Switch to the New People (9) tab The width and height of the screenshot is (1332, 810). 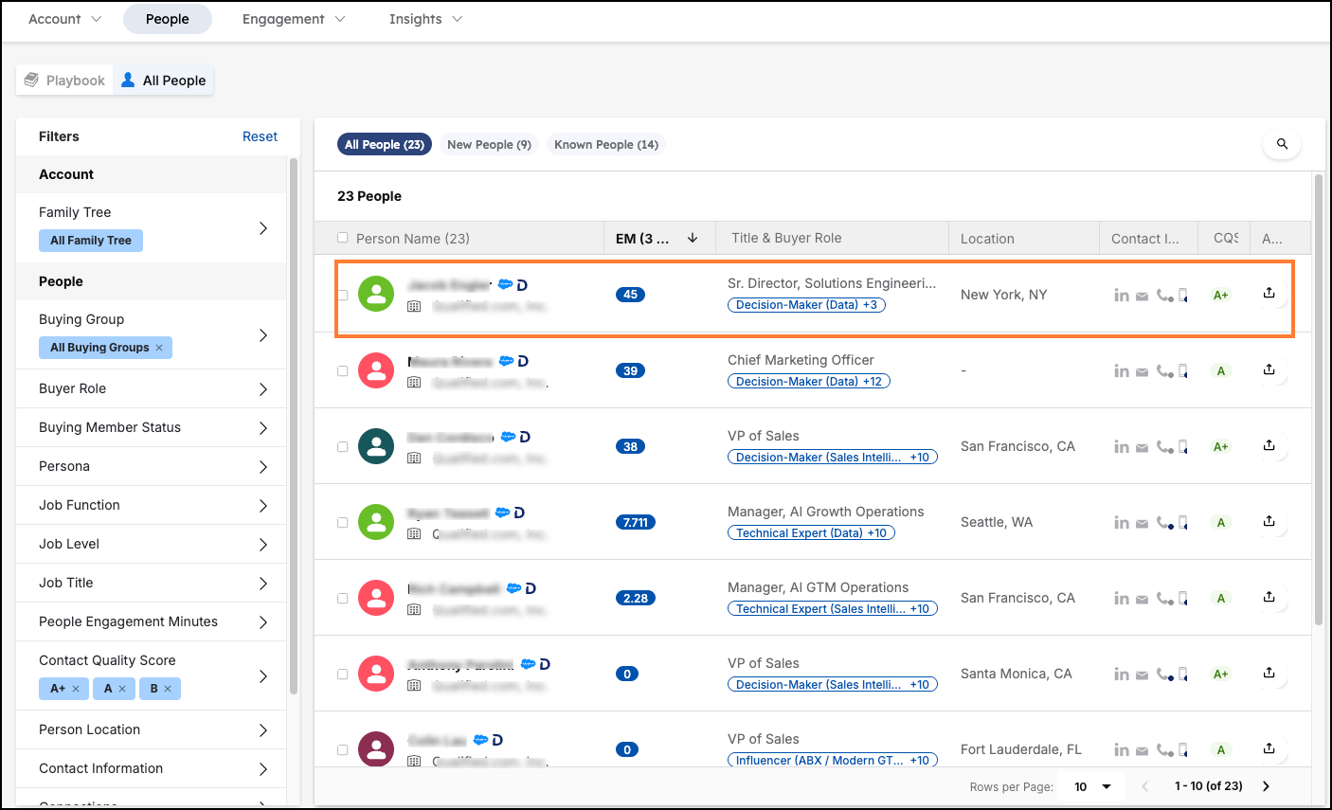489,145
